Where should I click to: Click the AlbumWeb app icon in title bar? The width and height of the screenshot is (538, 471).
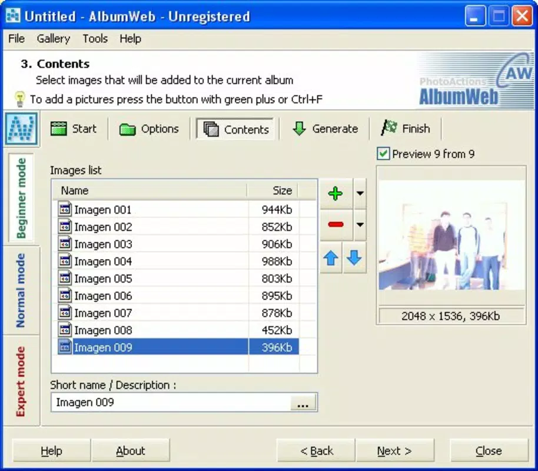point(13,16)
